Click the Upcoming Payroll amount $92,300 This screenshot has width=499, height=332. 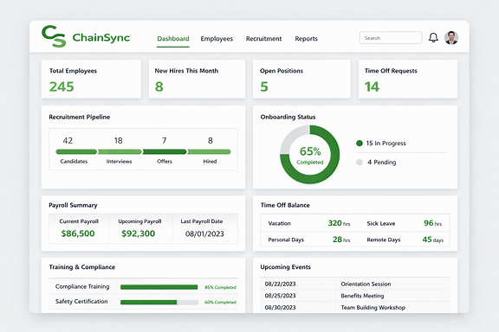coord(138,233)
